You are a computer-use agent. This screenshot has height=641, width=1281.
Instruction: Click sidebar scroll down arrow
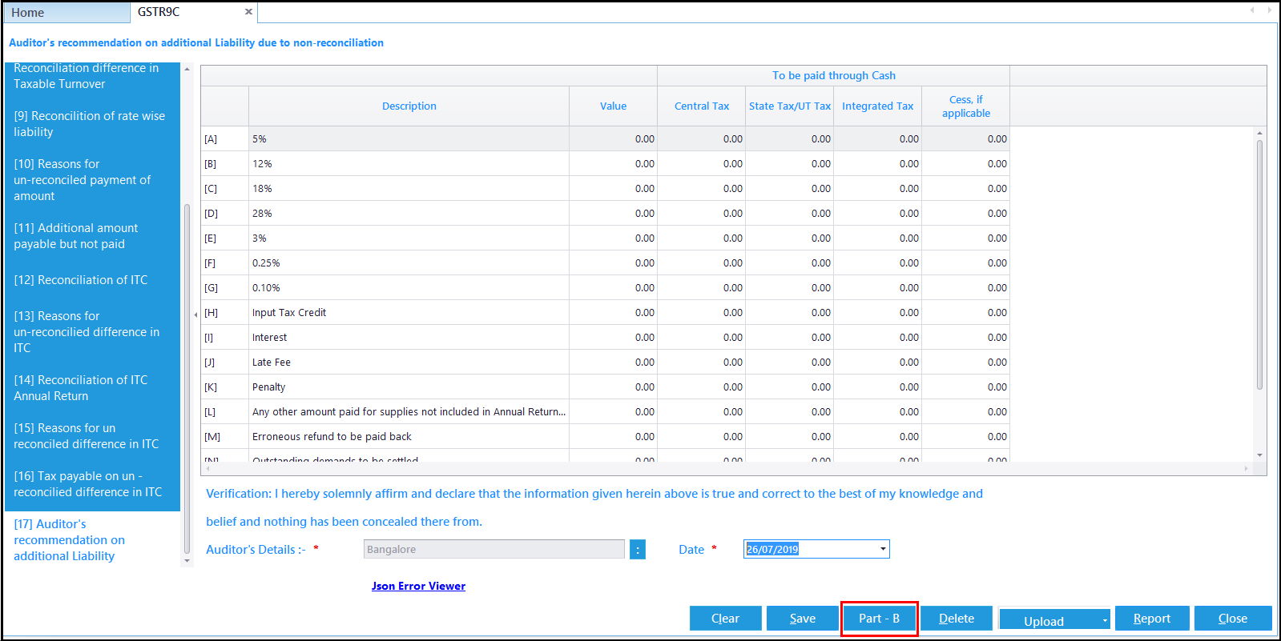coord(187,561)
